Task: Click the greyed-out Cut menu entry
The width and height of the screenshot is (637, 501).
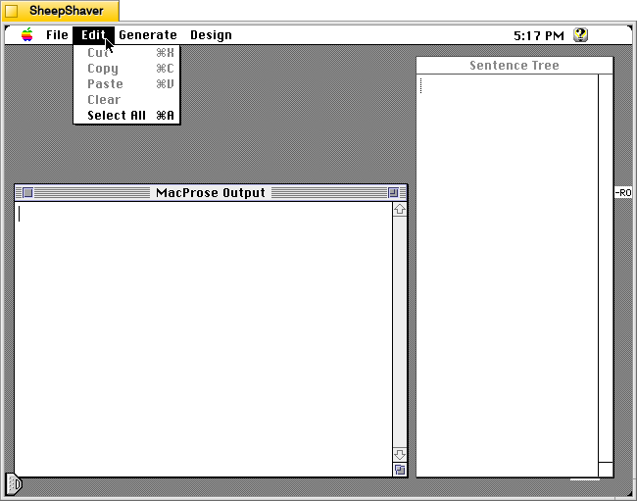Action: pos(126,53)
